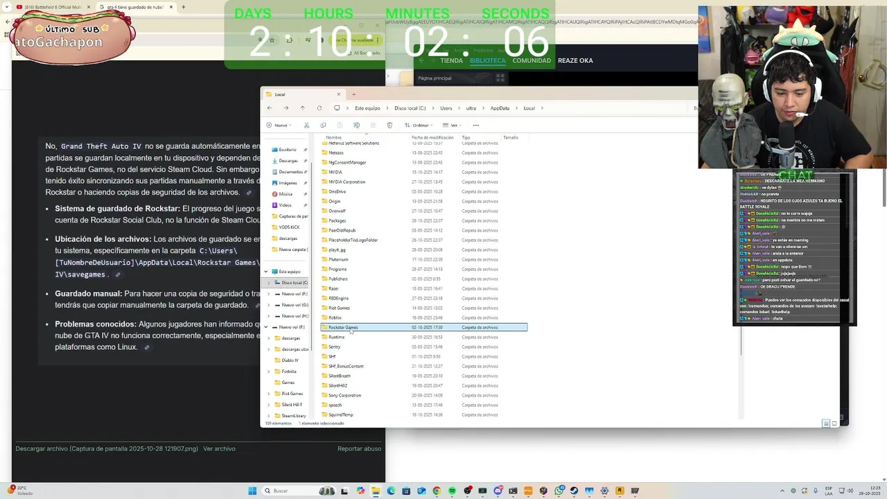Click the Delete trash icon in Explorer toolbar

tap(389, 125)
